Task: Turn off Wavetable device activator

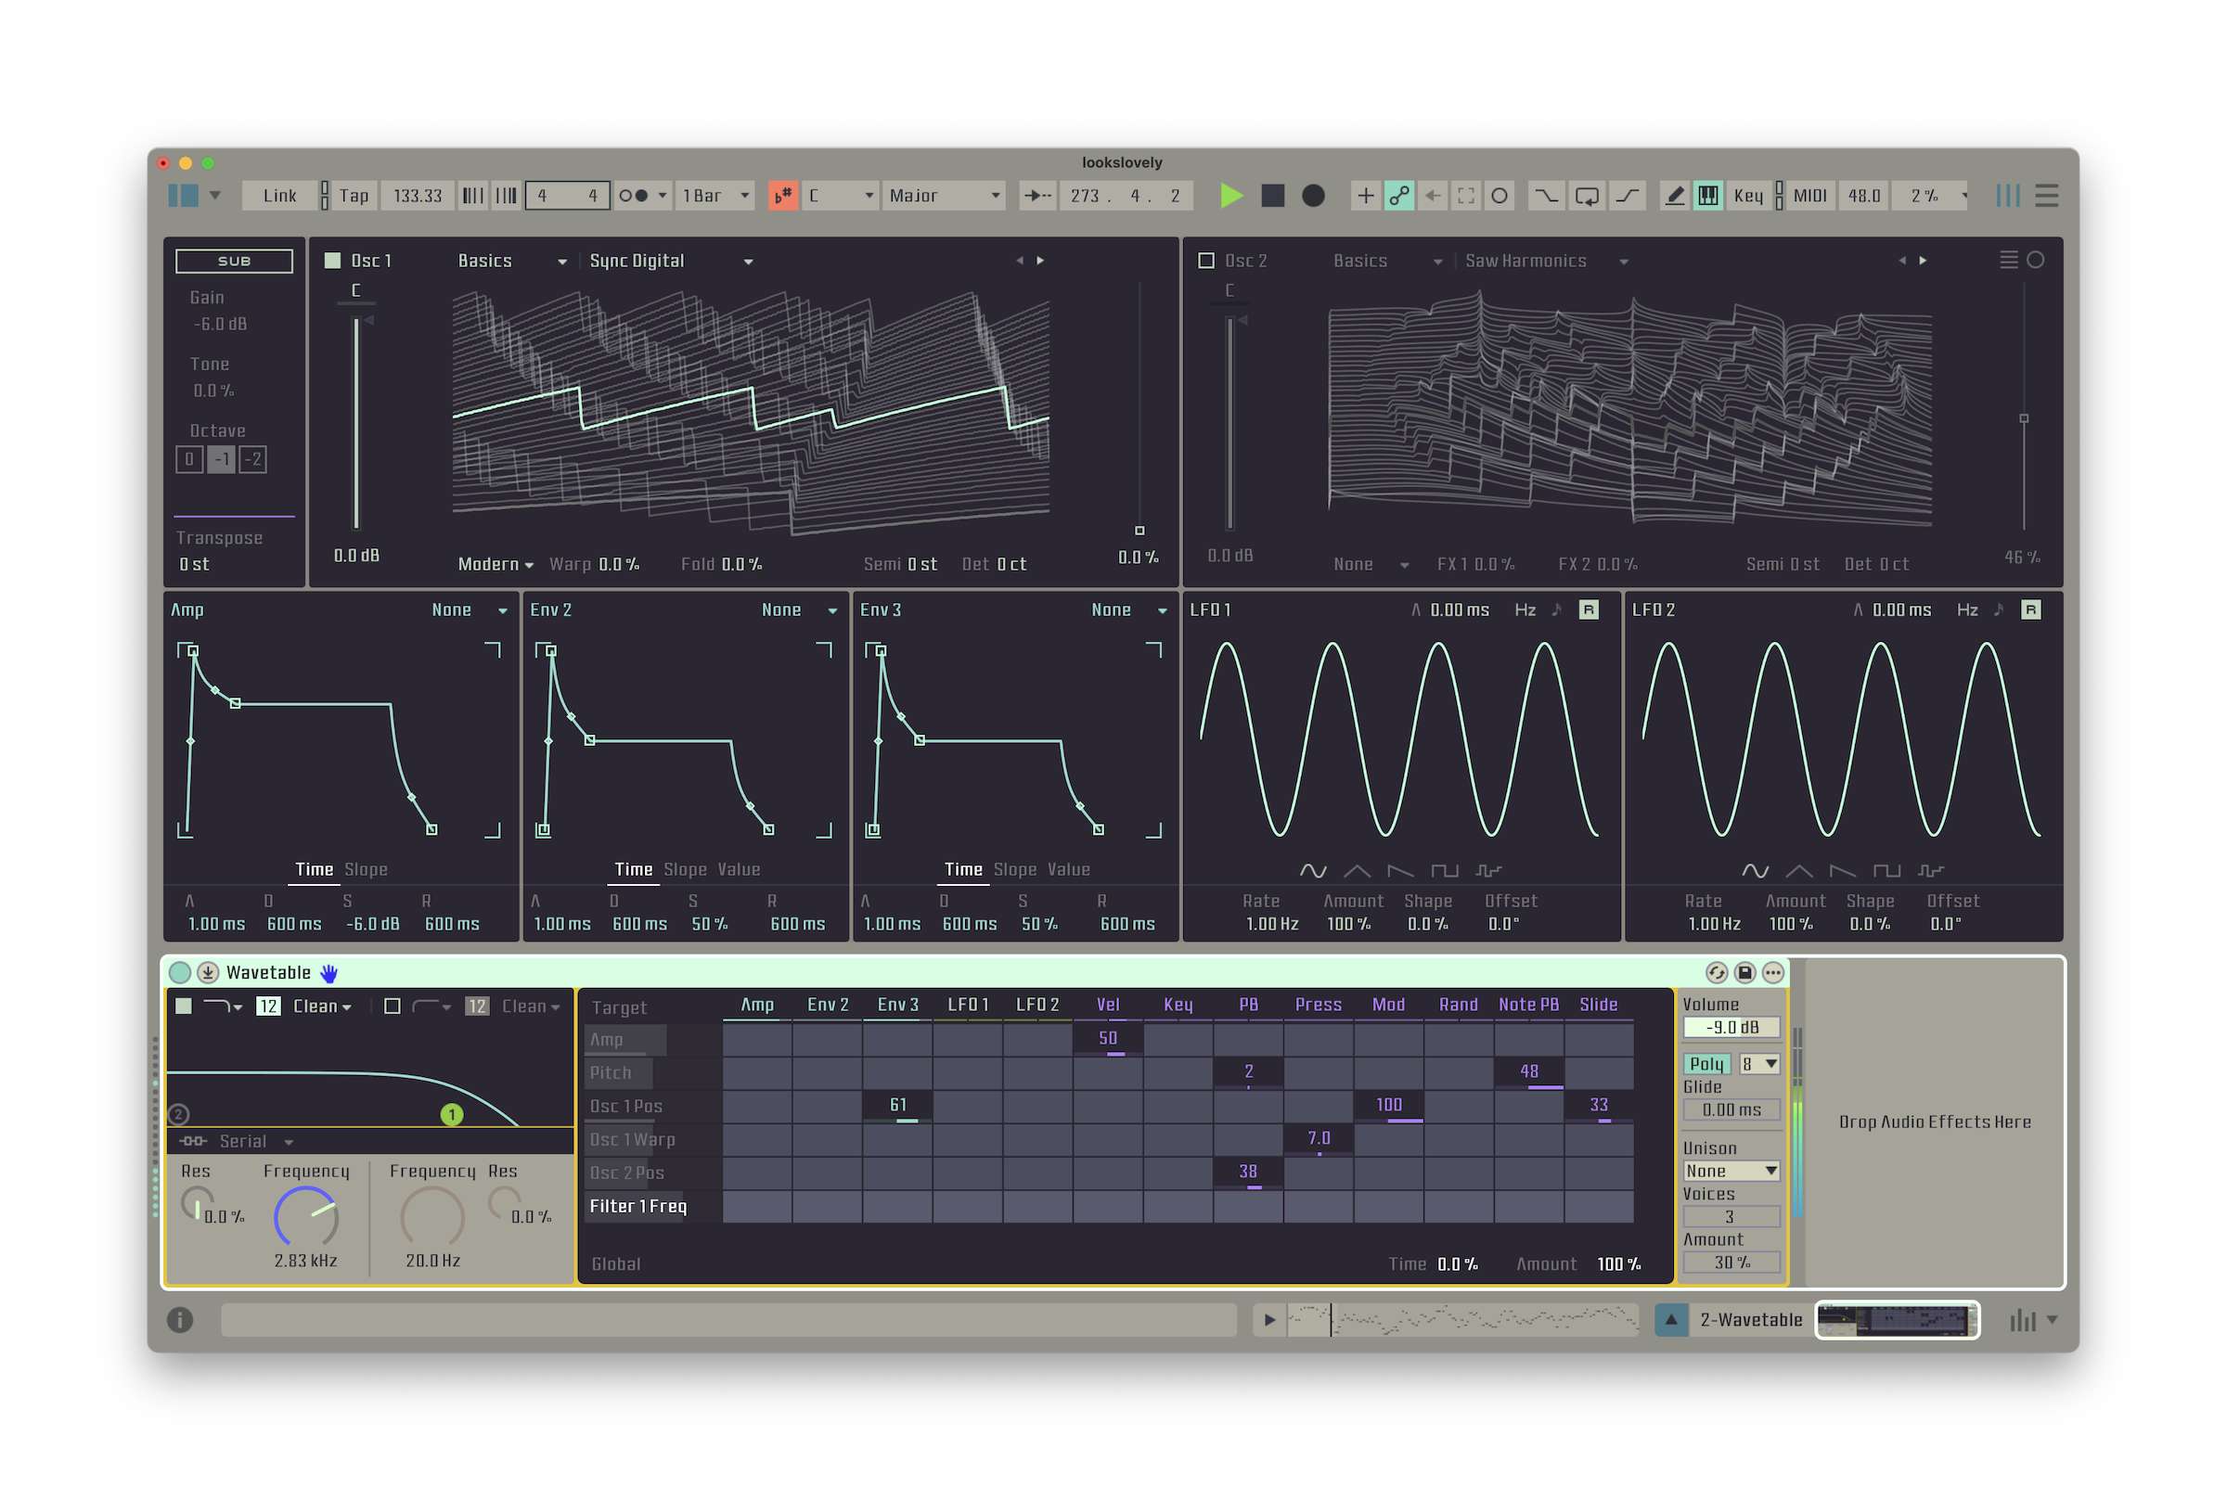Action: [x=180, y=973]
